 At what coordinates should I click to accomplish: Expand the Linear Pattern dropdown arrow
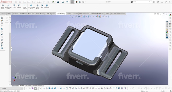[x=25, y=11]
